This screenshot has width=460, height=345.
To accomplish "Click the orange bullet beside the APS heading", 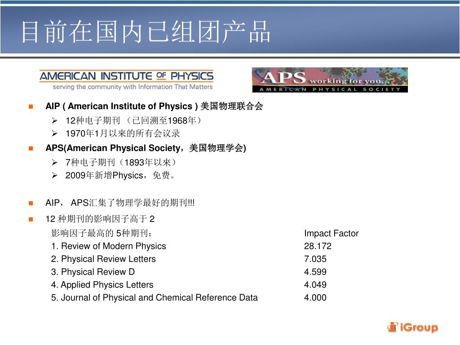I will pyautogui.click(x=31, y=148).
